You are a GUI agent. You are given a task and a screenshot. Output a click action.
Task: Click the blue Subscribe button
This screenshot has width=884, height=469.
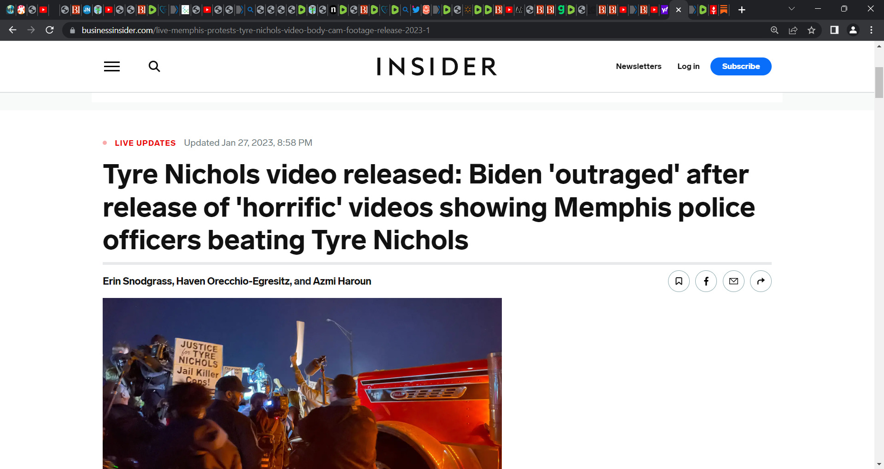click(x=741, y=66)
